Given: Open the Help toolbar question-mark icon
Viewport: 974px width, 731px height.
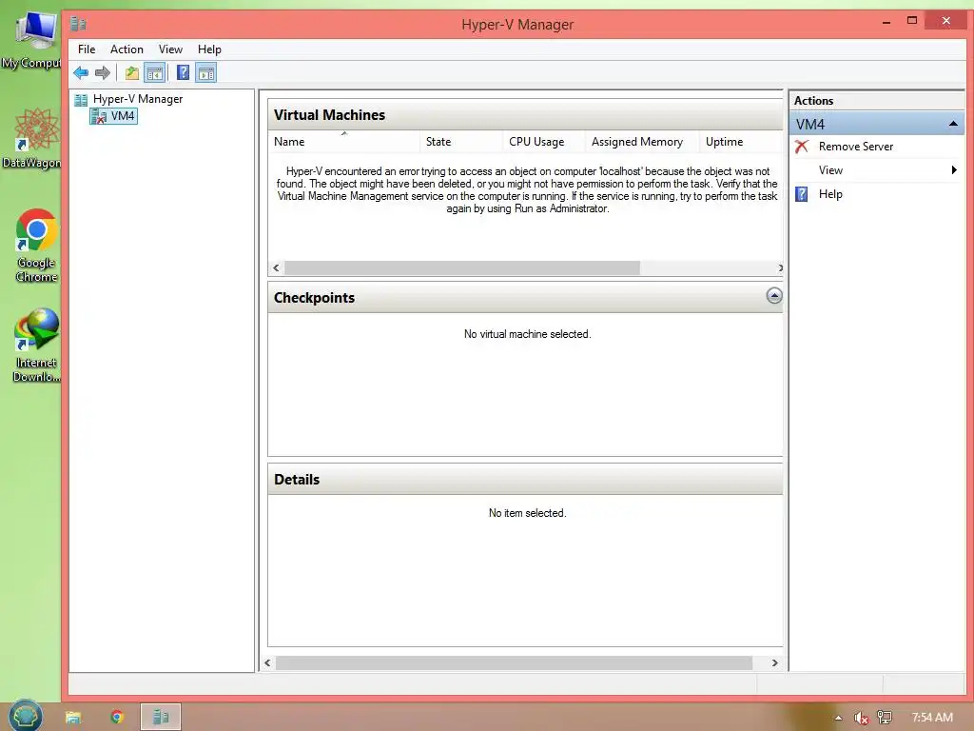Looking at the screenshot, I should 183,72.
